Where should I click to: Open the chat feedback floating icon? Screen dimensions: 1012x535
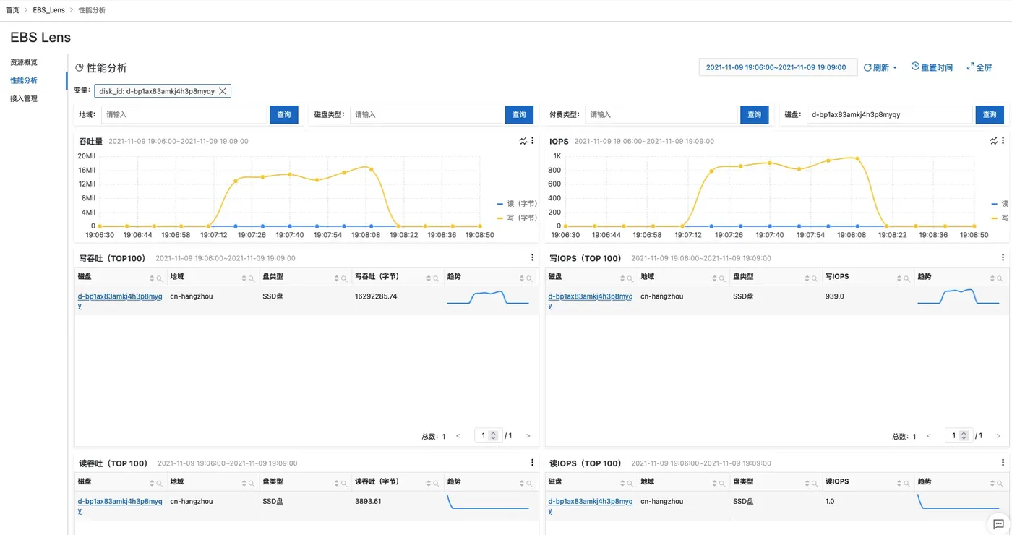(998, 523)
